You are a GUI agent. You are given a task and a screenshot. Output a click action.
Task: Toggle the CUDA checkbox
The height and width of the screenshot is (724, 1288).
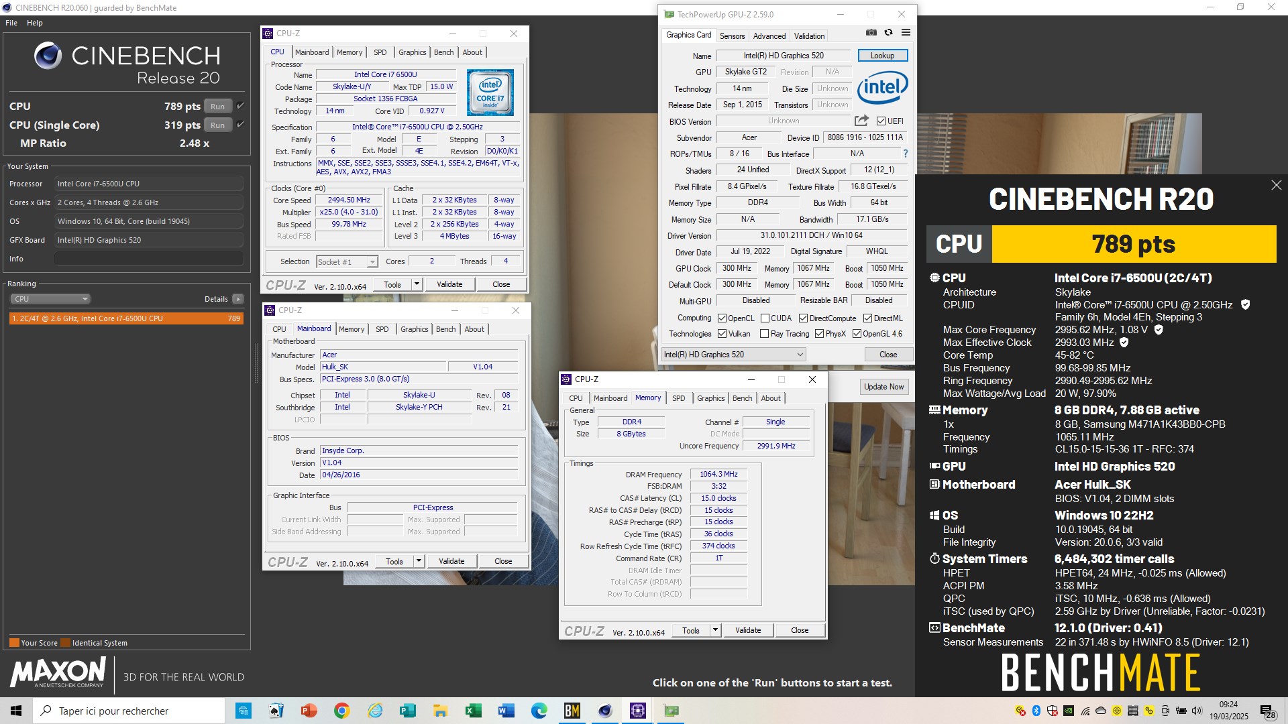coord(765,318)
